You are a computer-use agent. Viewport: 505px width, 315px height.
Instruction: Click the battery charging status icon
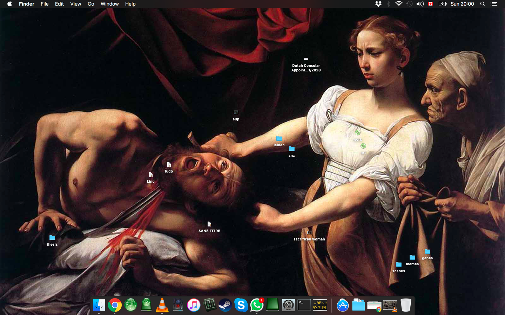click(x=443, y=4)
